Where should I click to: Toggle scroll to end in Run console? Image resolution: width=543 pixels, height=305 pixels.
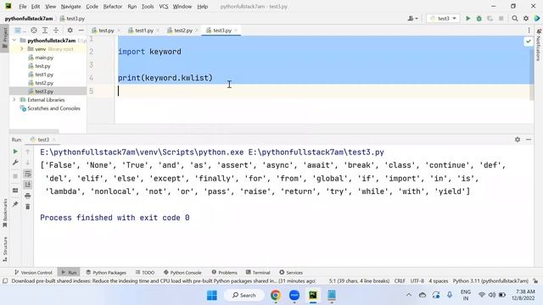(28, 185)
